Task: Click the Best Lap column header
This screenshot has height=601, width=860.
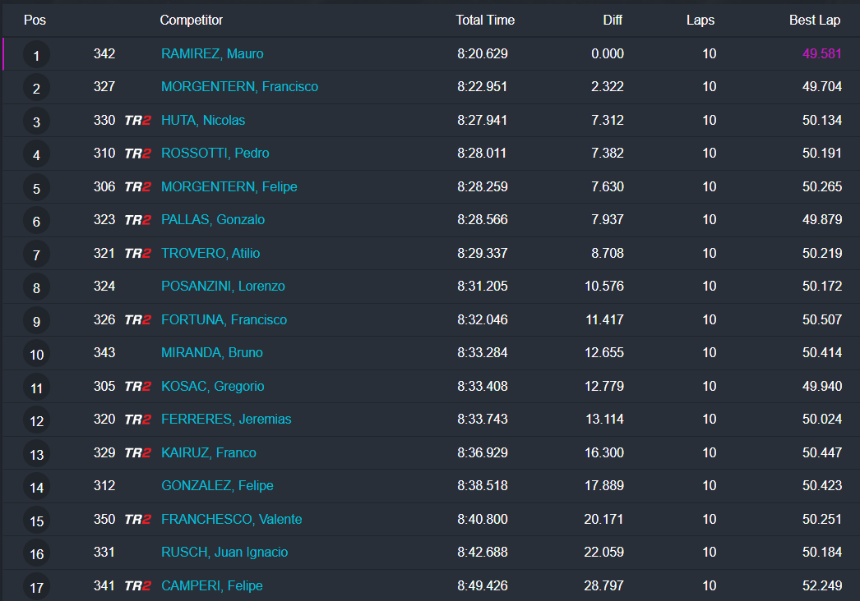Action: click(x=815, y=21)
